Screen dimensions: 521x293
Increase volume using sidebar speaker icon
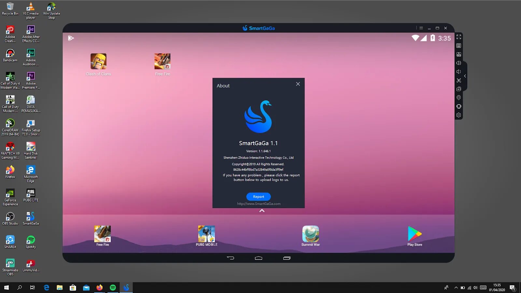point(458,63)
